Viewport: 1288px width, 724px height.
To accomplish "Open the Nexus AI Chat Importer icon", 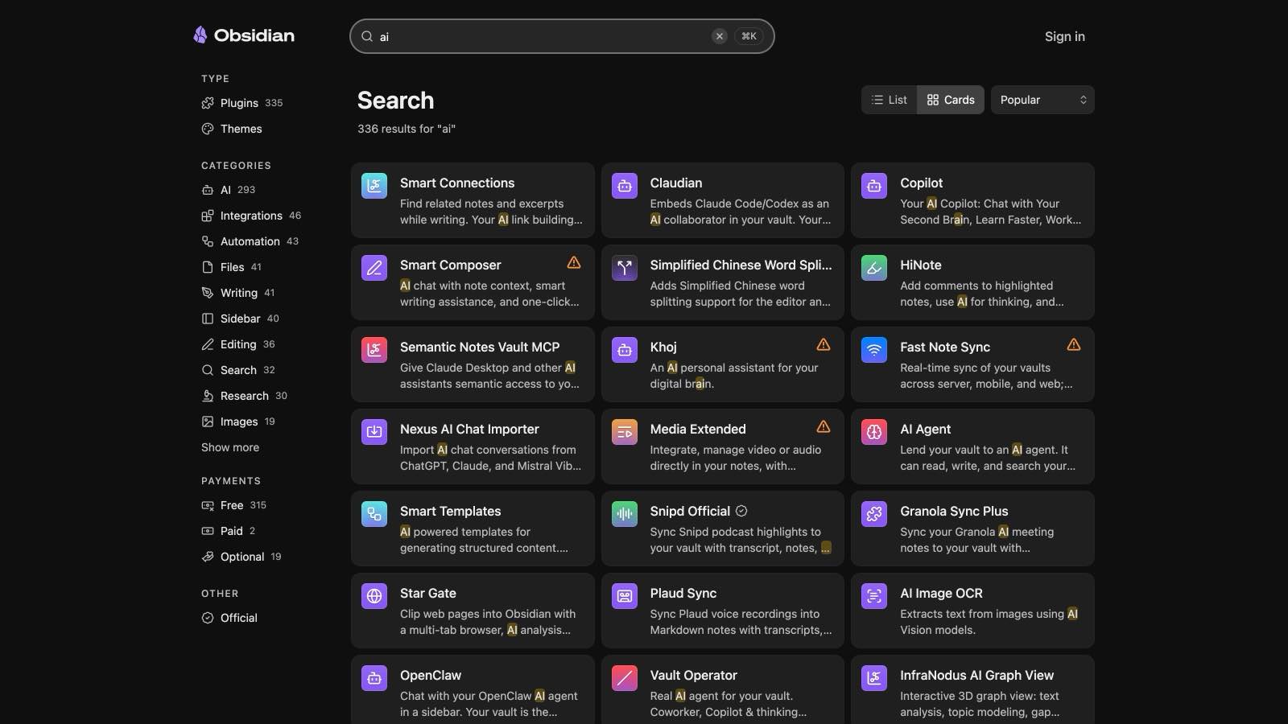I will 374,432.
